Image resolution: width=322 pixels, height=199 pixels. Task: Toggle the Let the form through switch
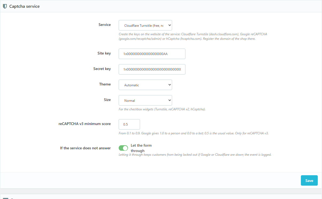coord(123,148)
